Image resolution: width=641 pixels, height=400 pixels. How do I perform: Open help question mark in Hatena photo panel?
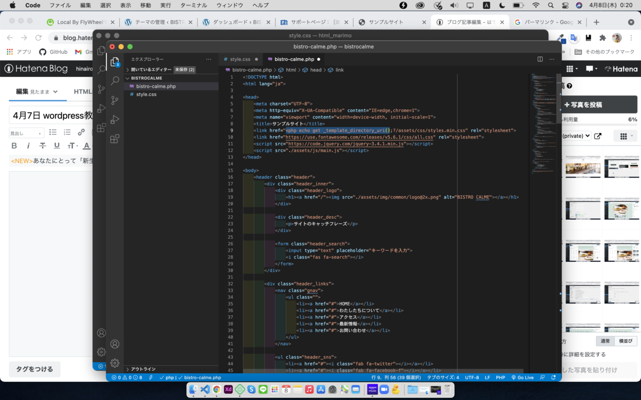coord(569,86)
